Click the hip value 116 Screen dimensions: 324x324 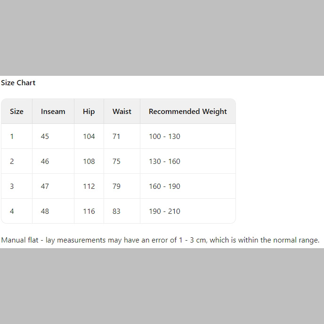[x=89, y=211]
